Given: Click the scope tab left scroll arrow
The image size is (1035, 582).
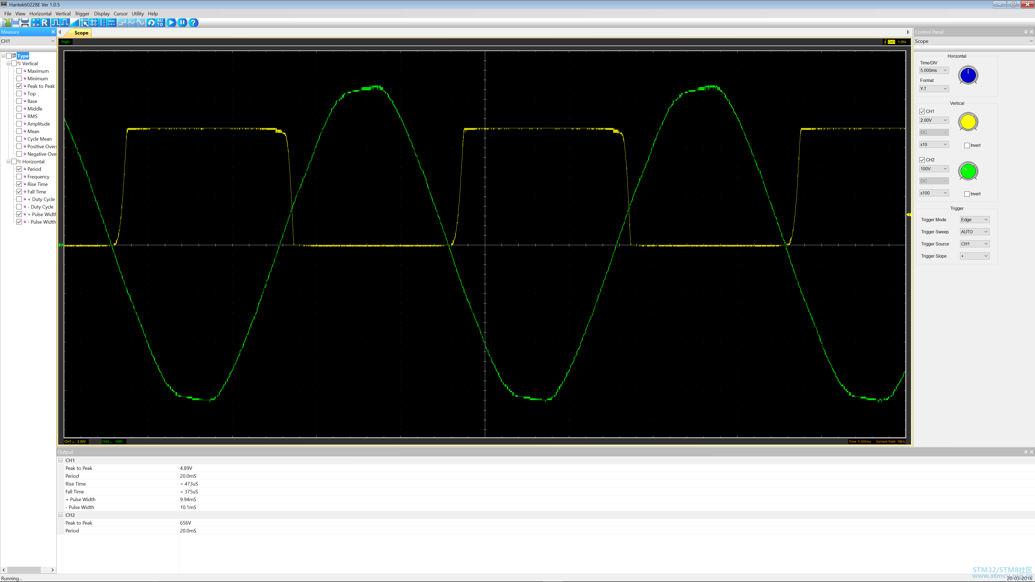Looking at the screenshot, I should click(60, 32).
